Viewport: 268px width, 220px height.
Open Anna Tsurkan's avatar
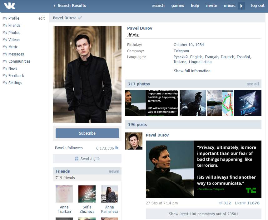[64, 194]
